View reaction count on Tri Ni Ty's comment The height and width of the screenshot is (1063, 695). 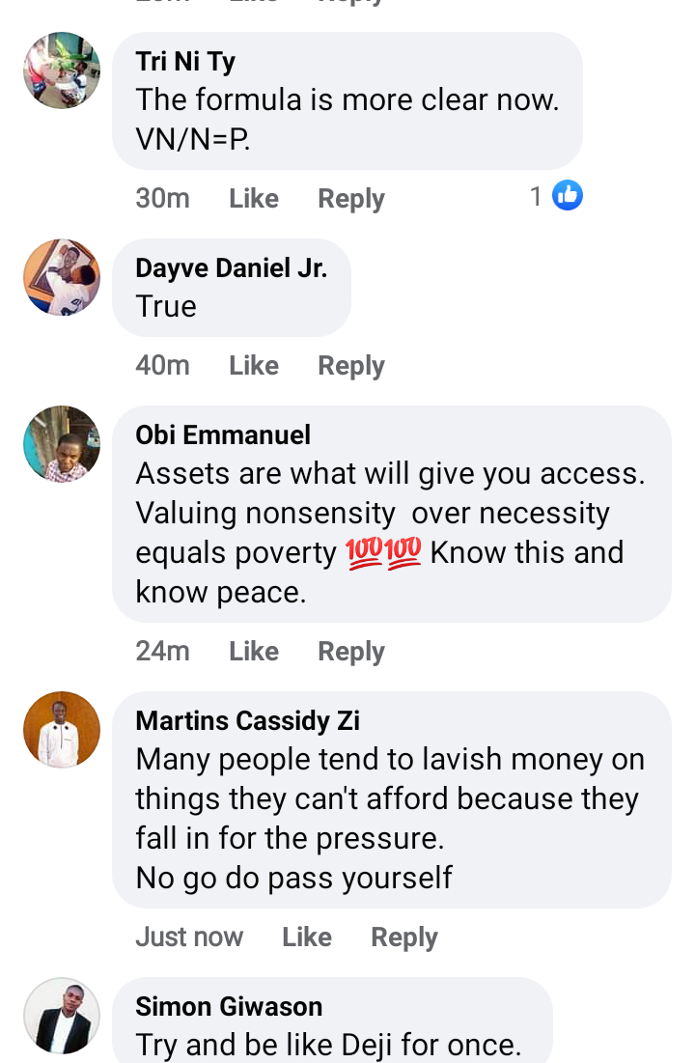[x=536, y=197]
